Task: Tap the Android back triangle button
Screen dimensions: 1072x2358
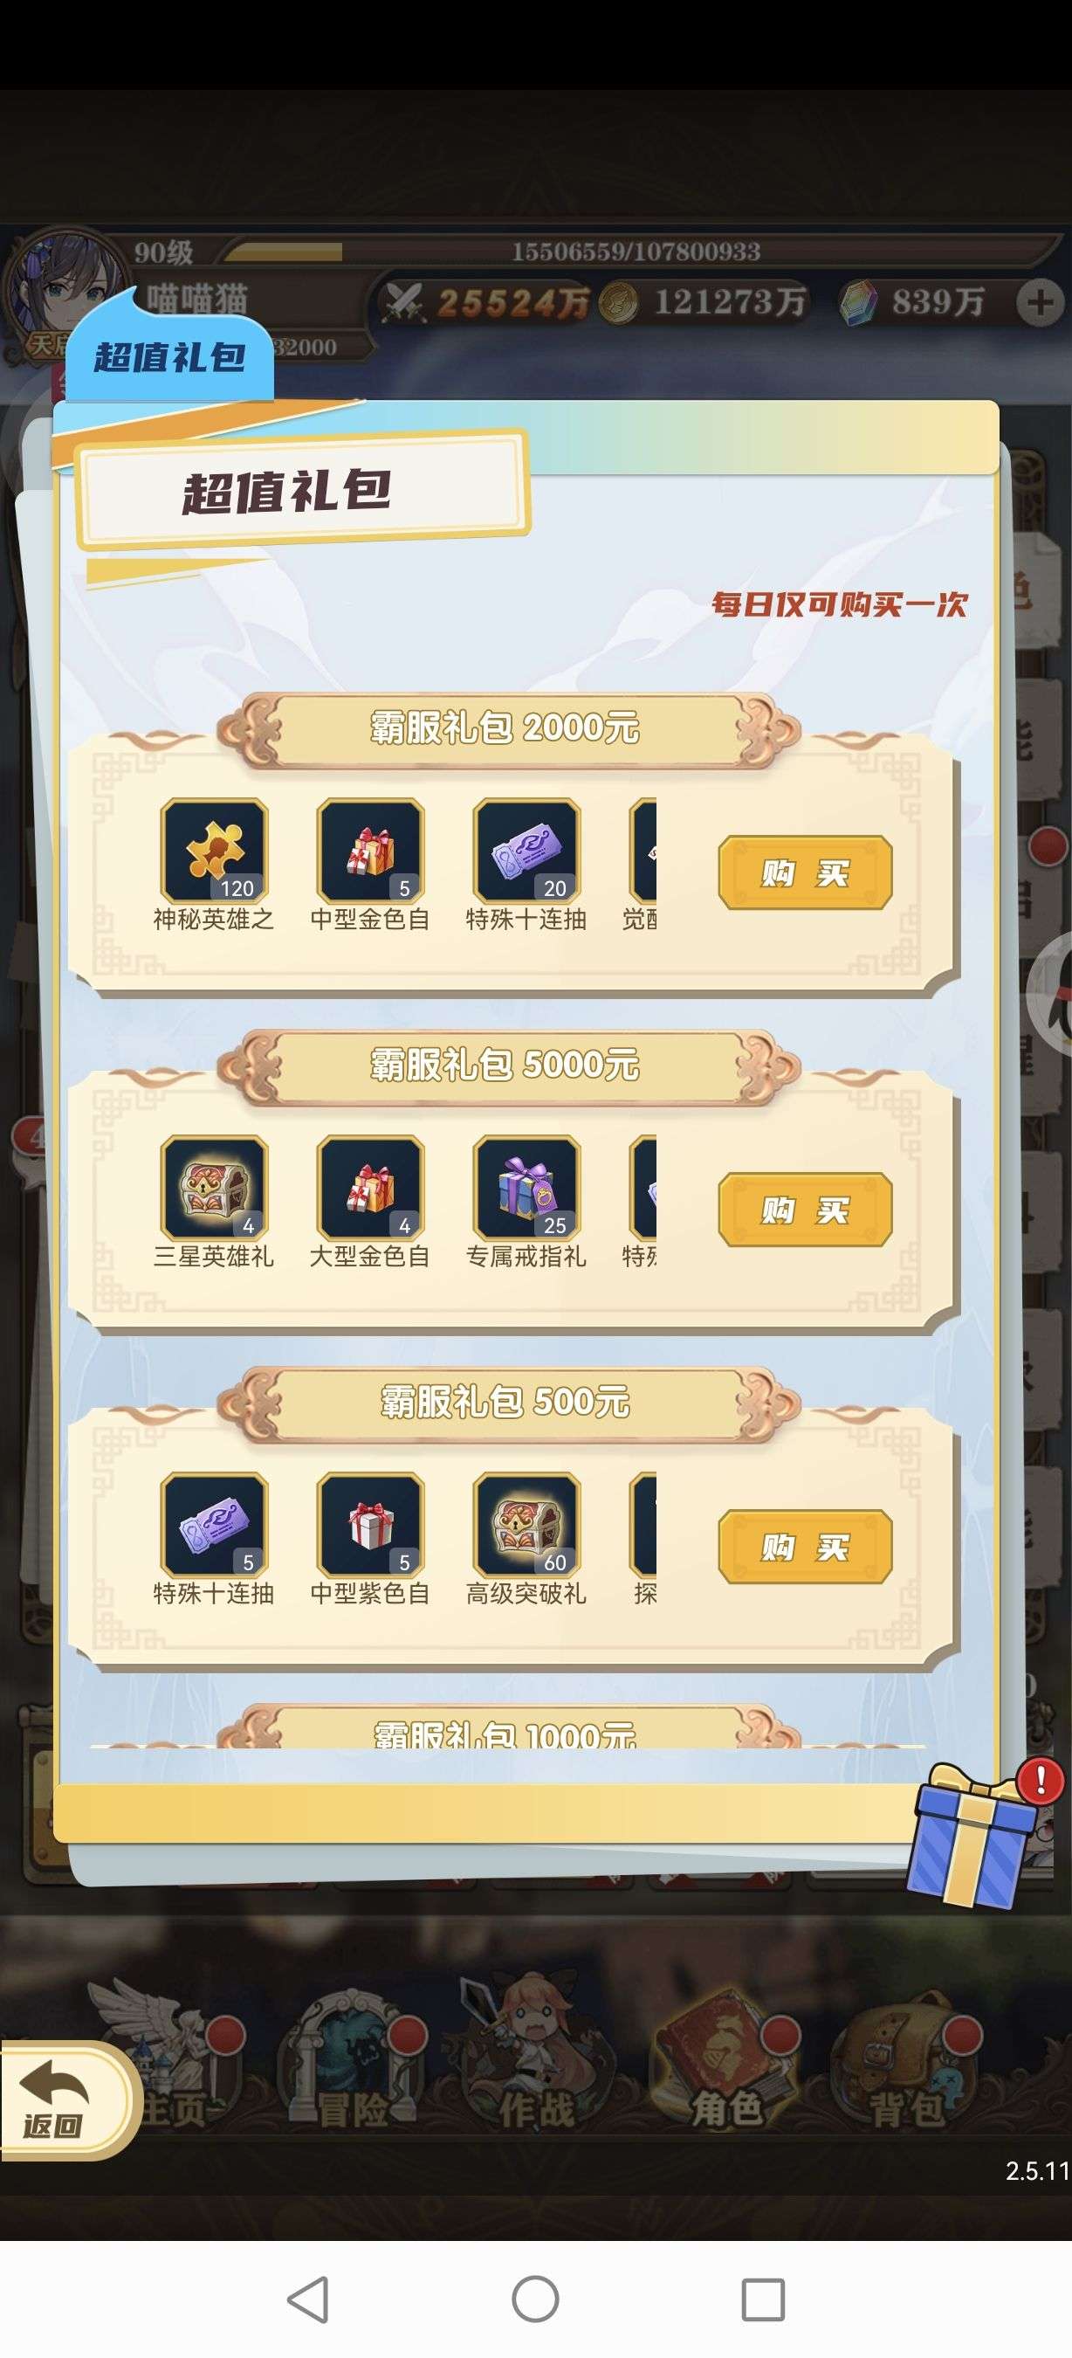Action: tap(309, 2299)
